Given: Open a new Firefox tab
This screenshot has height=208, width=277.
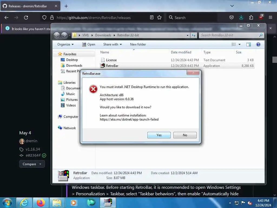Looking at the screenshot, I should 66,6.
